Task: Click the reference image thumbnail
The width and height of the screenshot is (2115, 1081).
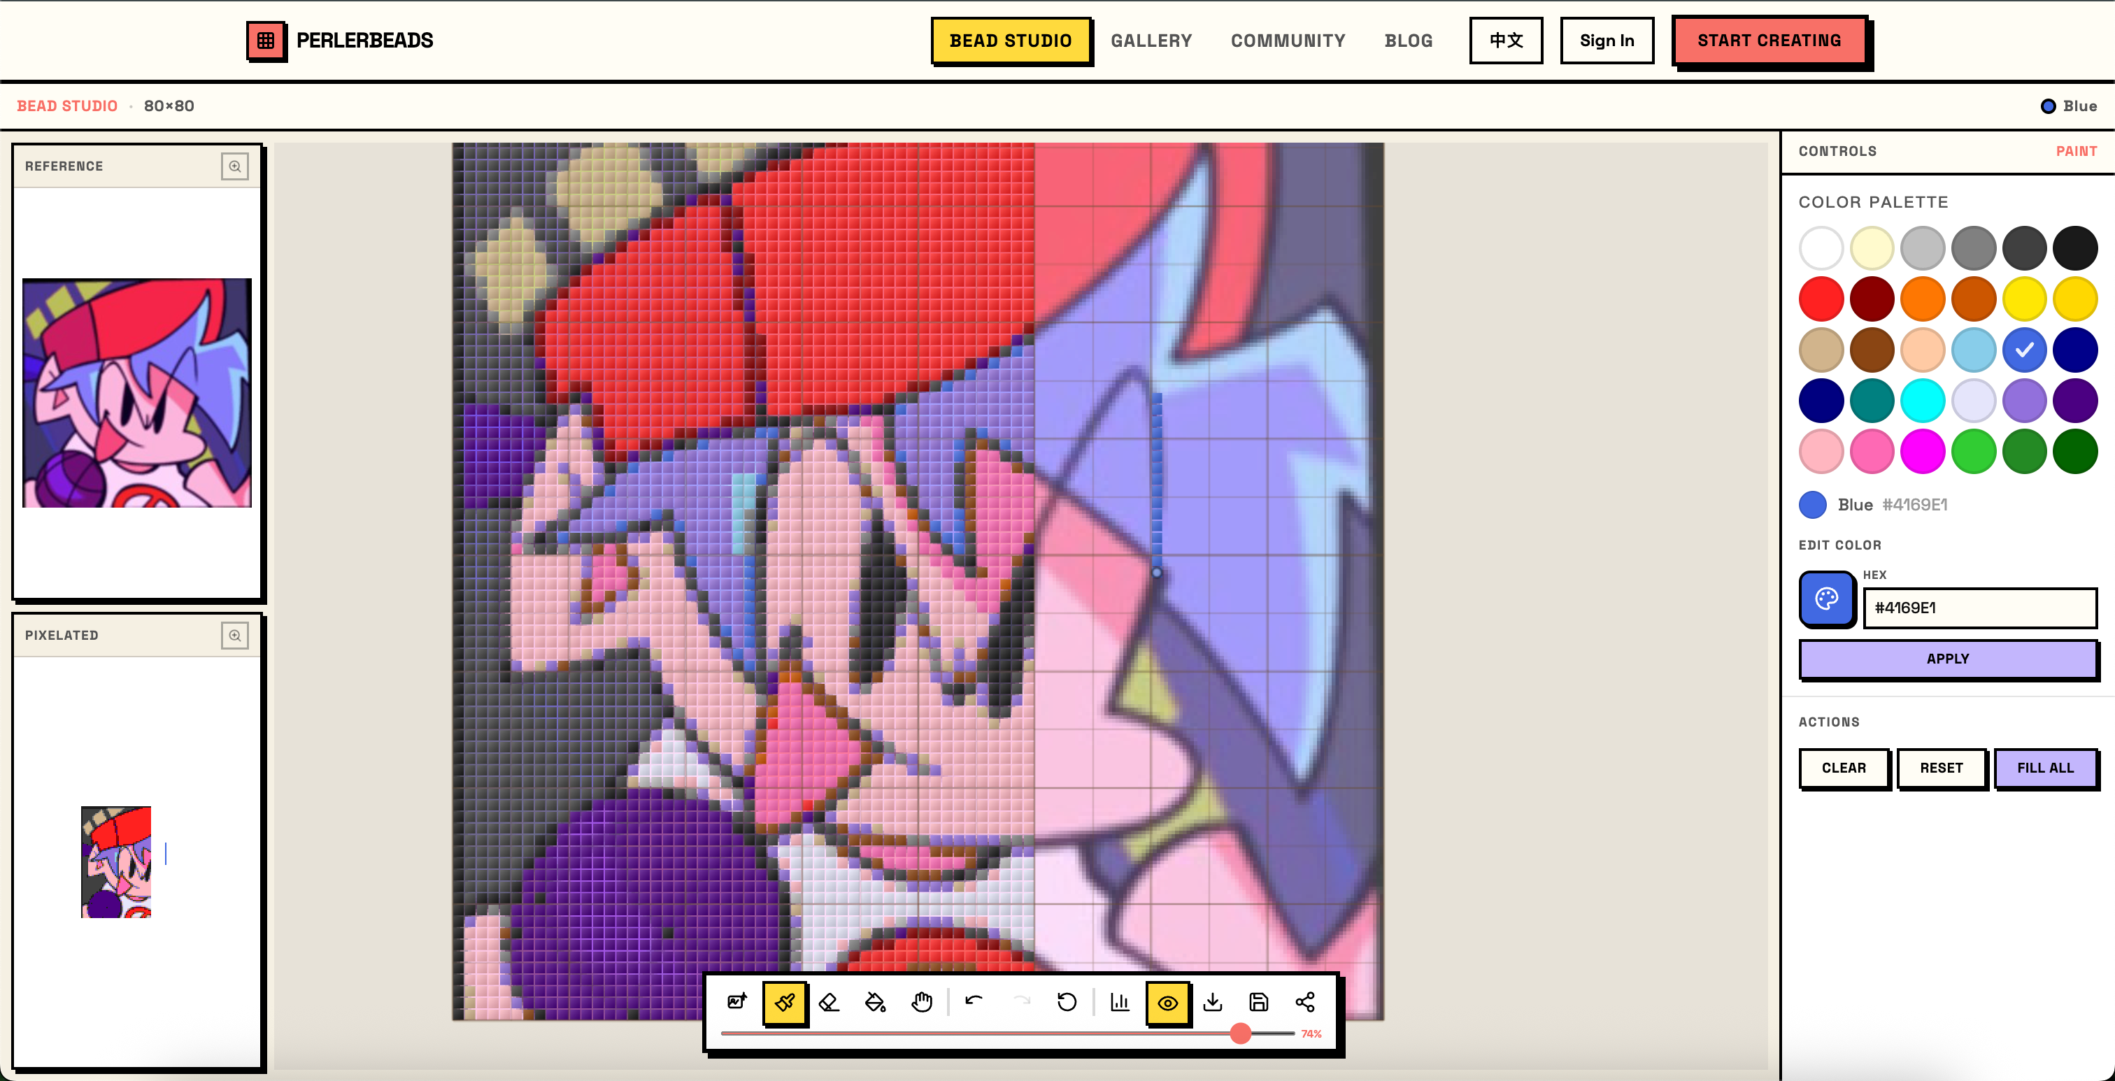Action: (137, 392)
